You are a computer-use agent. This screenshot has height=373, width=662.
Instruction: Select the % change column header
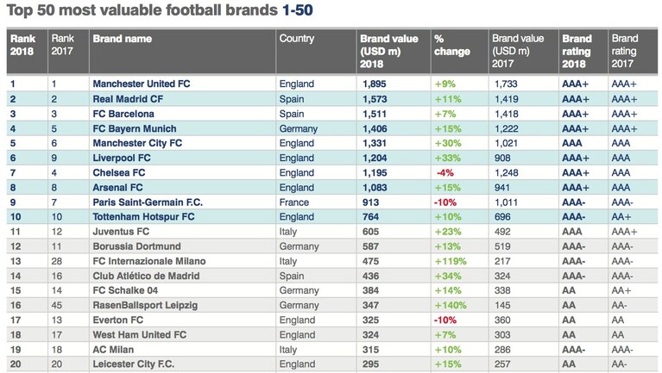[451, 45]
